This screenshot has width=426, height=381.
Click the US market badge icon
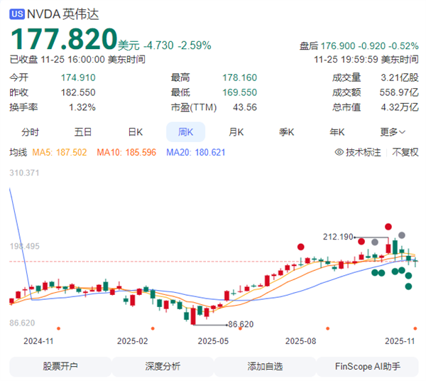pos(18,14)
